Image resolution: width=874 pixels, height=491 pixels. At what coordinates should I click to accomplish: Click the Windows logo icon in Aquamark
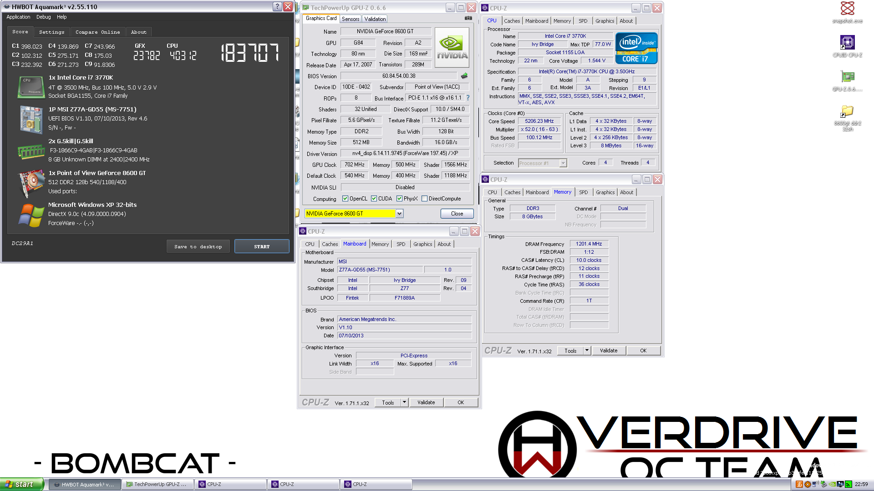[x=30, y=215]
